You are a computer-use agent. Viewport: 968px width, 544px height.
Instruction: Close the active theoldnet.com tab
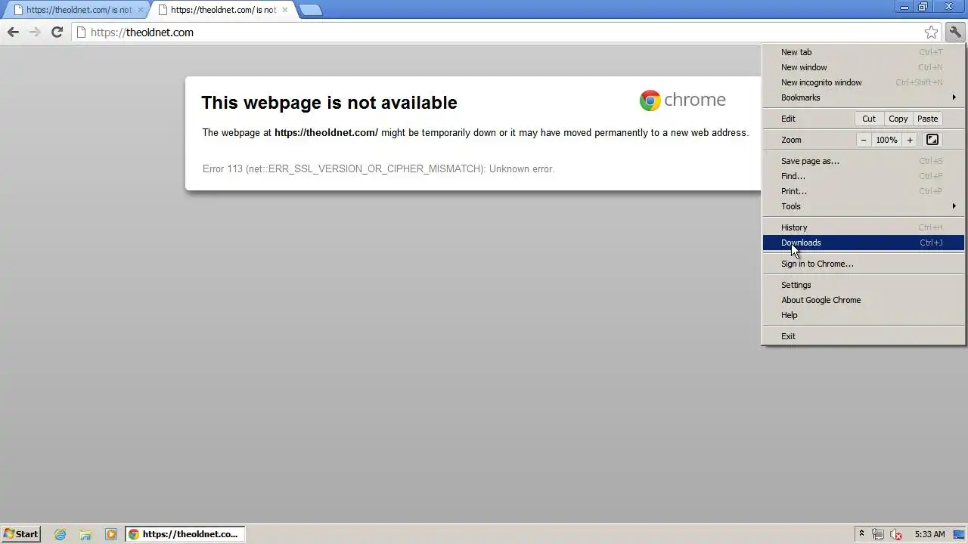pos(285,10)
